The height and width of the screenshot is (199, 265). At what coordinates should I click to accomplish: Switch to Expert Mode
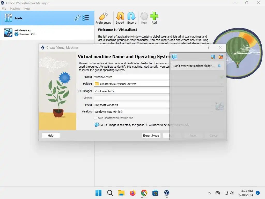(151, 135)
